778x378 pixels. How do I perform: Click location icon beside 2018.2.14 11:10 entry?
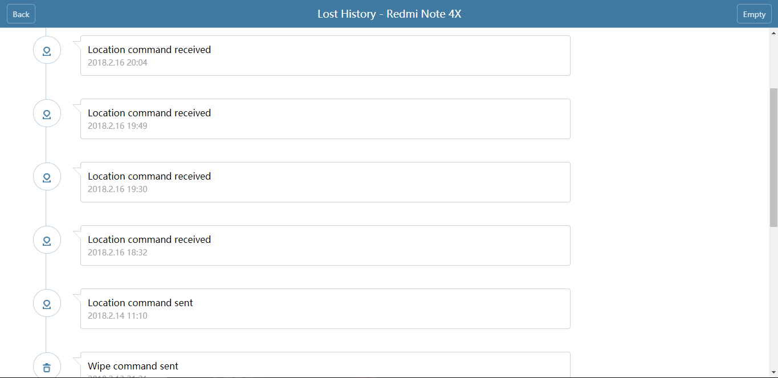pos(47,304)
